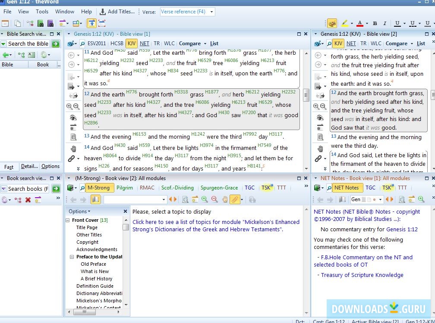
Task: Select Spurgeon-Grace module tab
Action: 219,188
